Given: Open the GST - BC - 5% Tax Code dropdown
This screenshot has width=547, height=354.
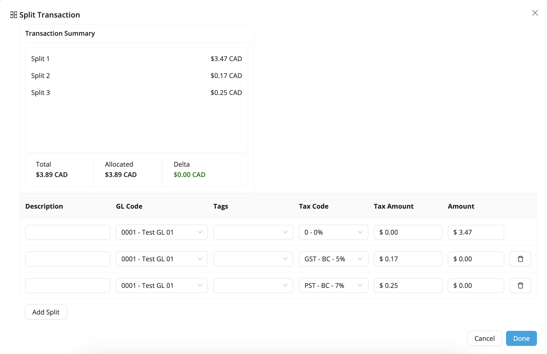Looking at the screenshot, I should pos(333,259).
